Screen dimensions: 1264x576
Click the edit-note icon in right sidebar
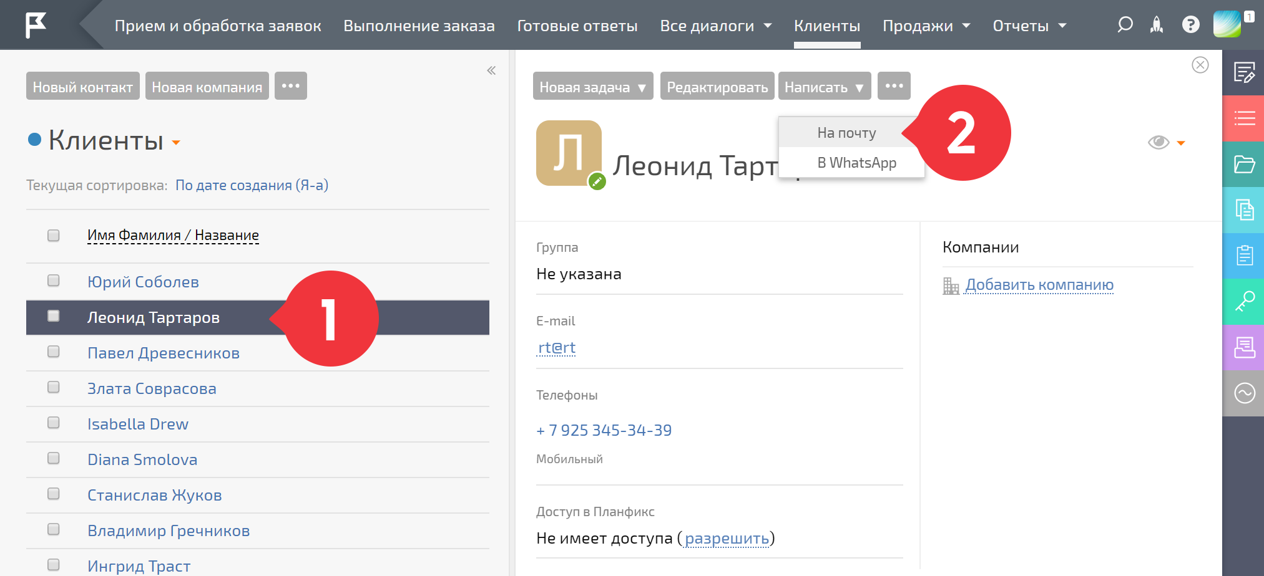point(1244,72)
